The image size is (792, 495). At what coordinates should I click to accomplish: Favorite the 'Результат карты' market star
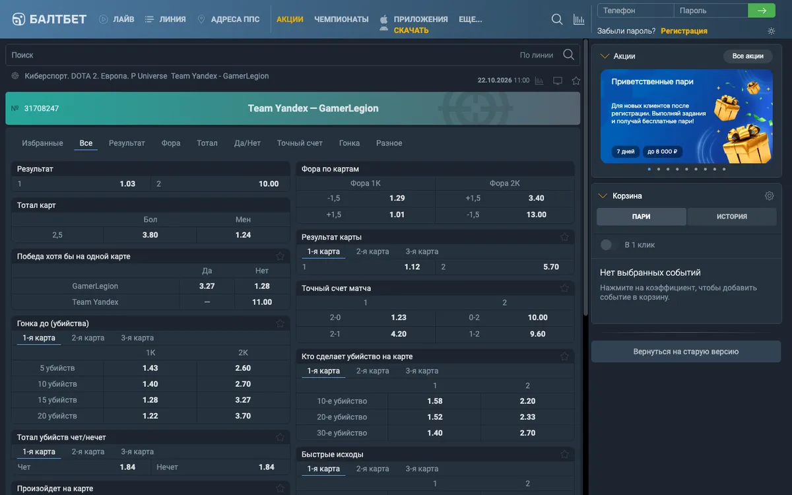[564, 237]
